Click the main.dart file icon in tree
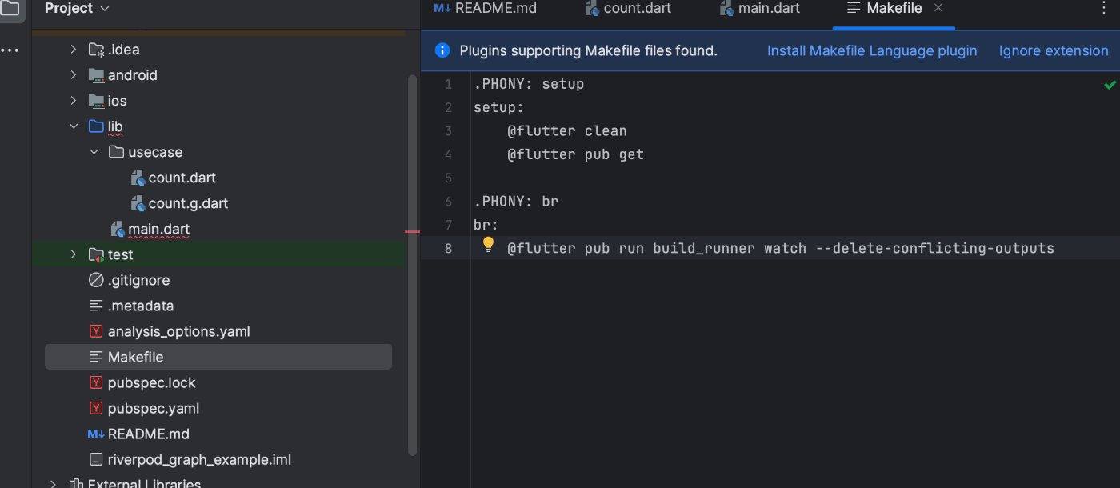Image resolution: width=1120 pixels, height=488 pixels. click(118, 229)
